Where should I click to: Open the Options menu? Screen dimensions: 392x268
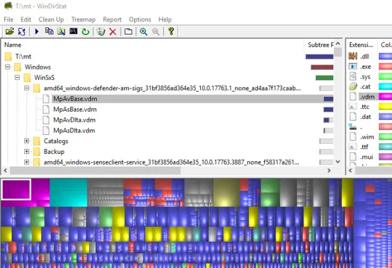pyautogui.click(x=140, y=20)
